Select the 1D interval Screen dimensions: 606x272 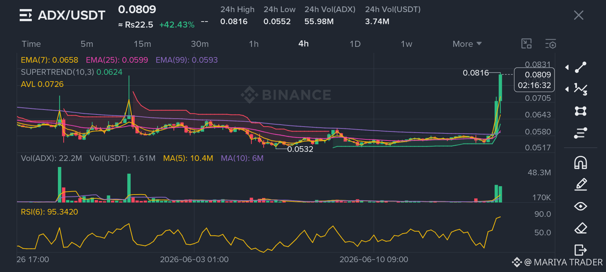pyautogui.click(x=355, y=44)
